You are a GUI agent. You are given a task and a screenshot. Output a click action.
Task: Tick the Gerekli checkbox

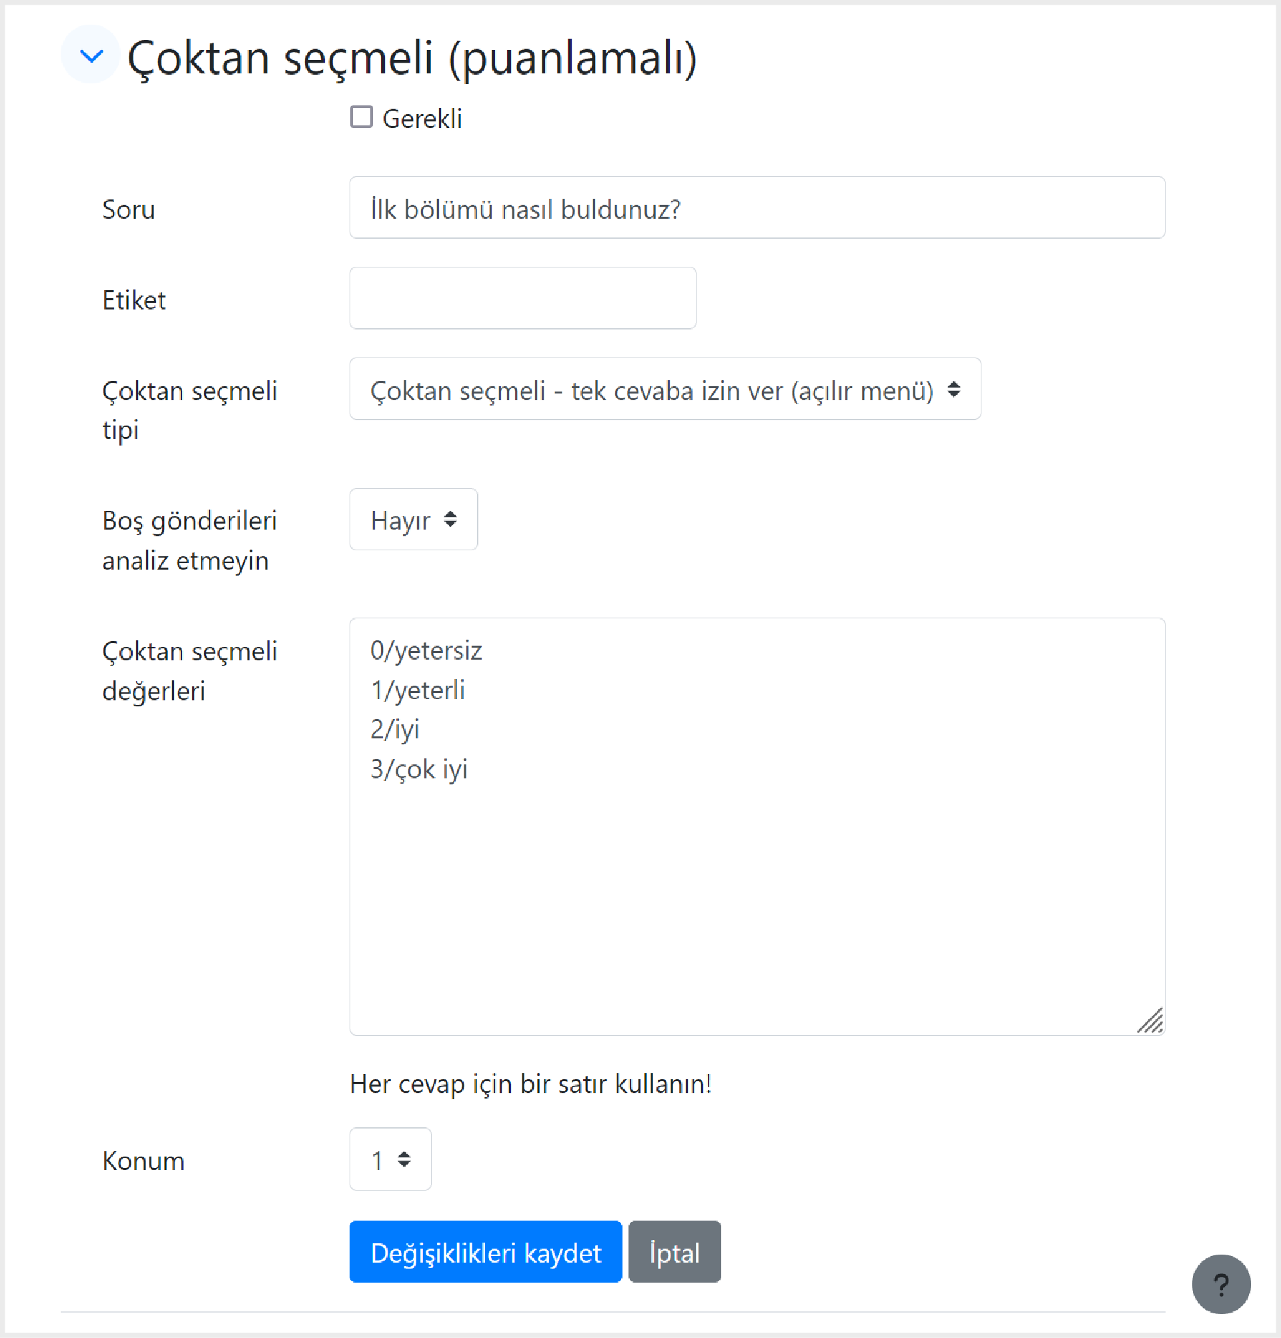[361, 117]
